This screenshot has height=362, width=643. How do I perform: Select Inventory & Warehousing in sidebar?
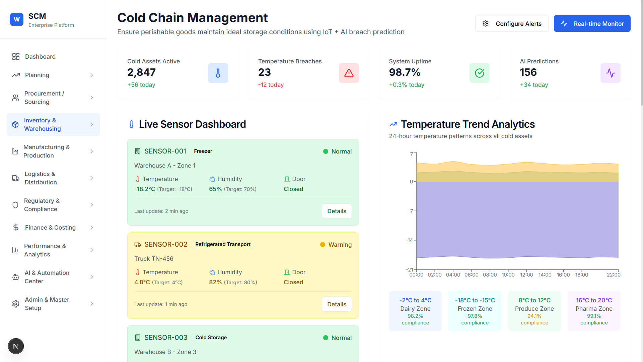[x=43, y=124]
